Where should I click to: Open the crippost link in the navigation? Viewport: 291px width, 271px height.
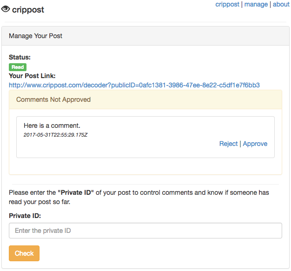coord(227,4)
